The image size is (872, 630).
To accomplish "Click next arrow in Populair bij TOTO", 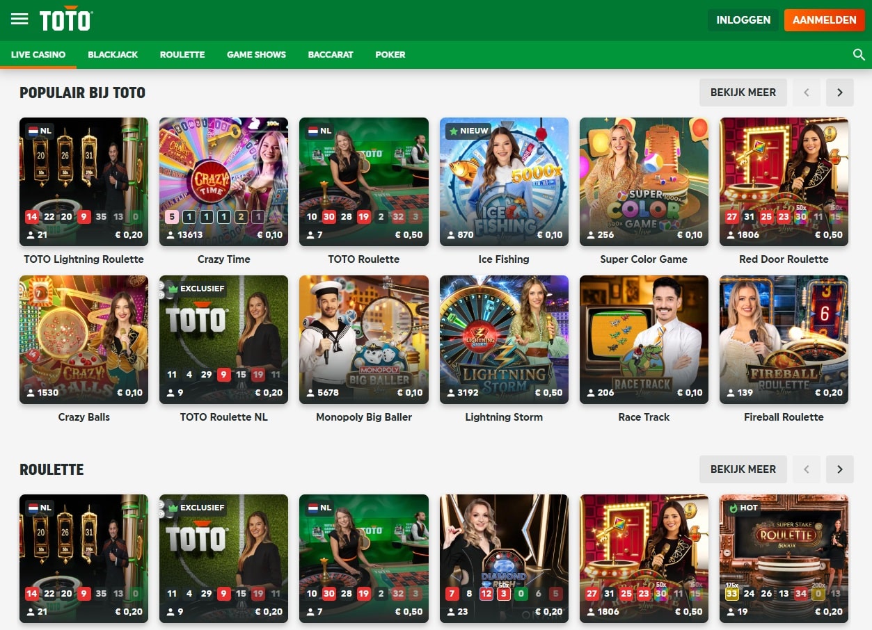I will click(839, 92).
